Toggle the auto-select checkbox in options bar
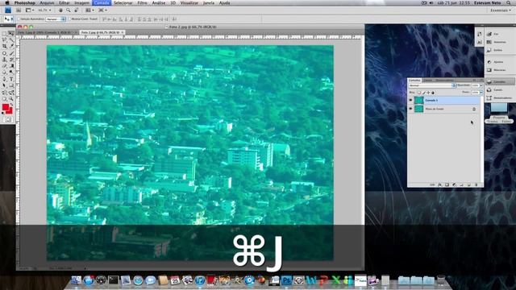This screenshot has height=290, width=516. [19, 19]
